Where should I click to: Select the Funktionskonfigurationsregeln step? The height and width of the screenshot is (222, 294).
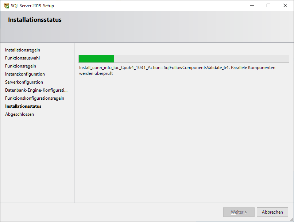(x=35, y=98)
